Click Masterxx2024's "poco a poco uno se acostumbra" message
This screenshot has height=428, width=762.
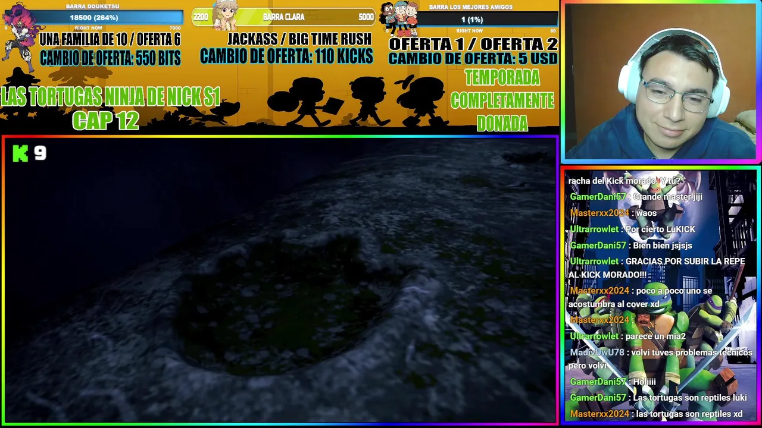[641, 297]
